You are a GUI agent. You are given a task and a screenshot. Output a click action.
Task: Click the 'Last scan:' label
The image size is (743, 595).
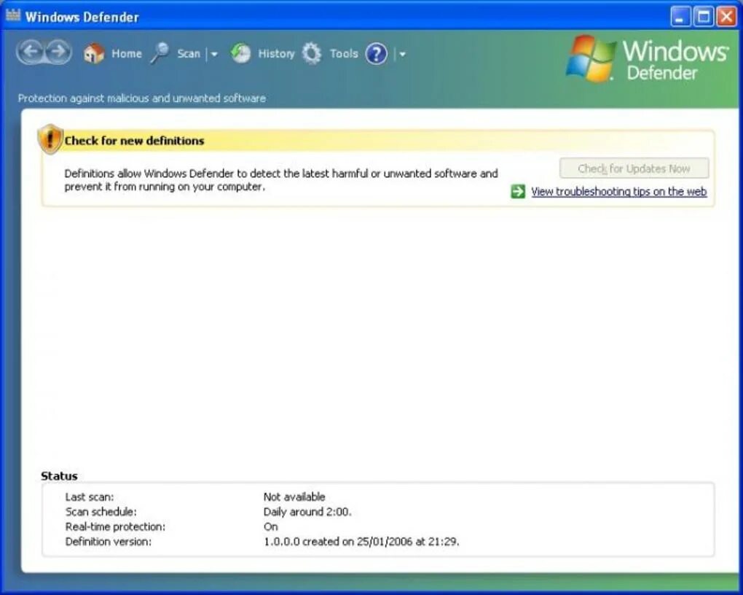point(90,497)
